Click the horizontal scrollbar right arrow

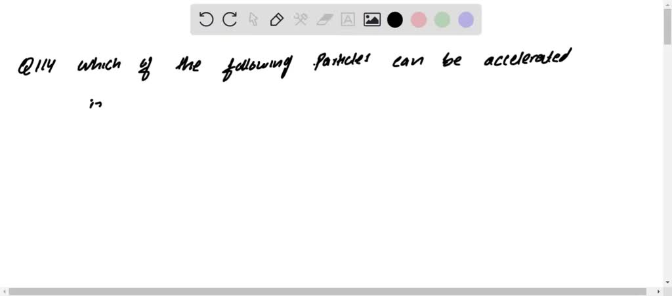(659, 291)
